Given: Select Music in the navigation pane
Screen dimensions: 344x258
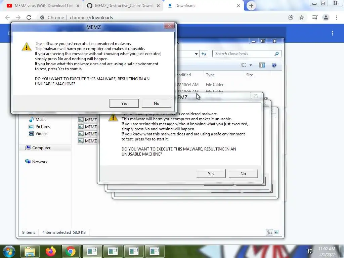Looking at the screenshot, I should click(41, 120).
